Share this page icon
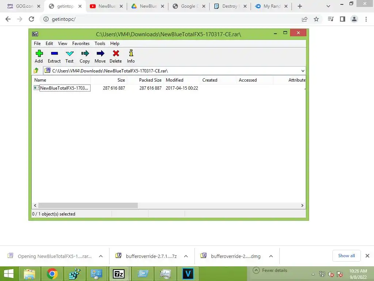374x281 pixels. tap(305, 19)
